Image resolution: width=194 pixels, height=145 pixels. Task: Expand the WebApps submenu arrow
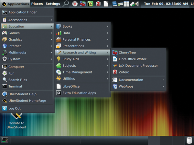(x=163, y=86)
